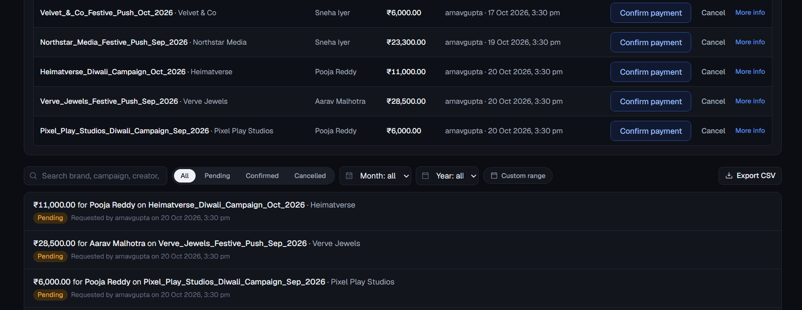Click the 19 Oct 2026, 3:30 pm timestamp

524,42
